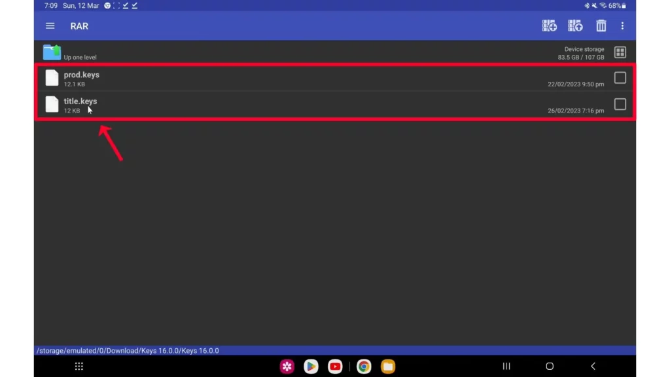Switch to grid view layout icon
This screenshot has height=377, width=670.
620,52
